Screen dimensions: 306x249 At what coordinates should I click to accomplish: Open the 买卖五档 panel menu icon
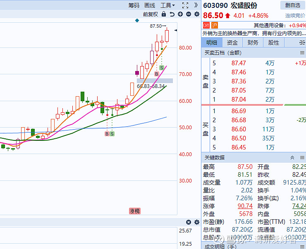(x=302, y=53)
